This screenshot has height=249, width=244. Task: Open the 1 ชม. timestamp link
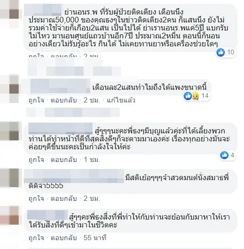[x=92, y=160]
